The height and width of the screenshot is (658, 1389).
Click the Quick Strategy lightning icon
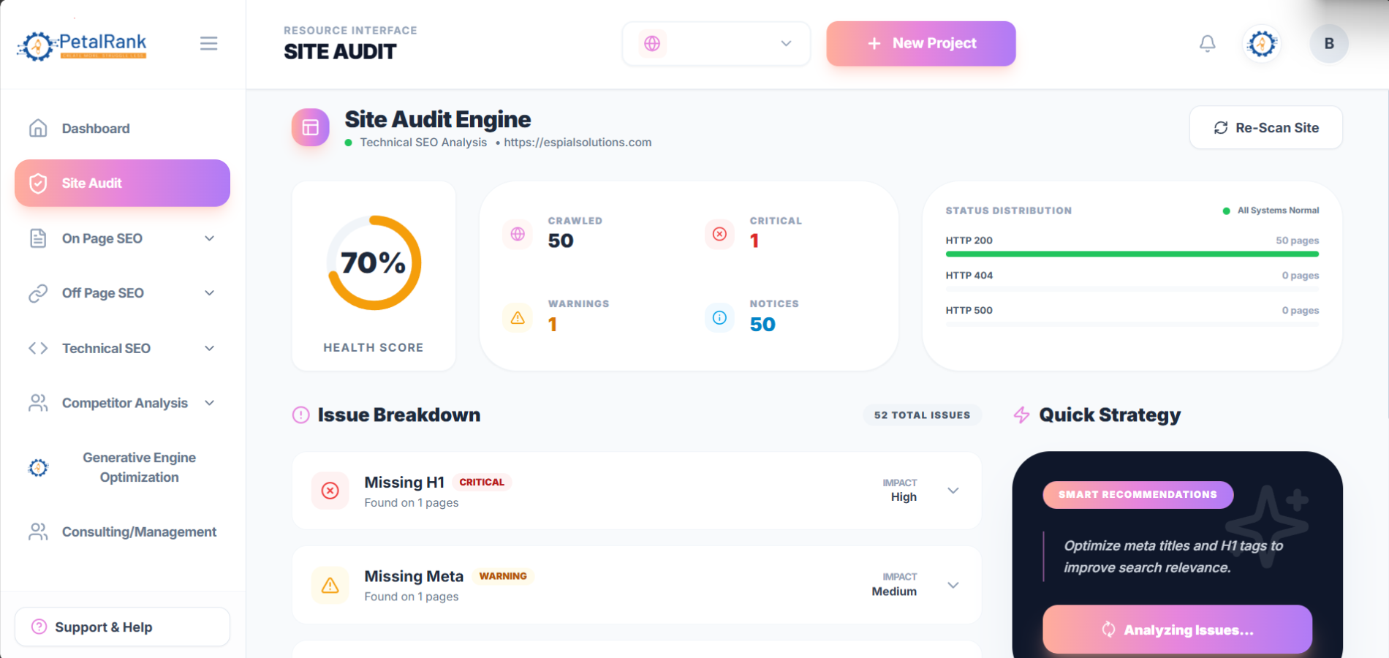coord(1021,415)
